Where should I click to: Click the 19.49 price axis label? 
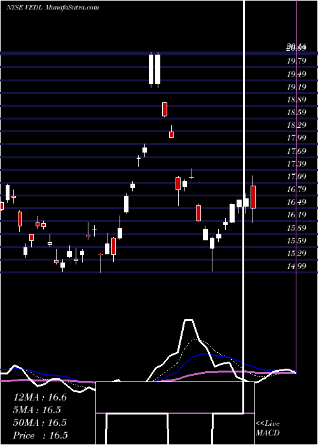(x=296, y=74)
